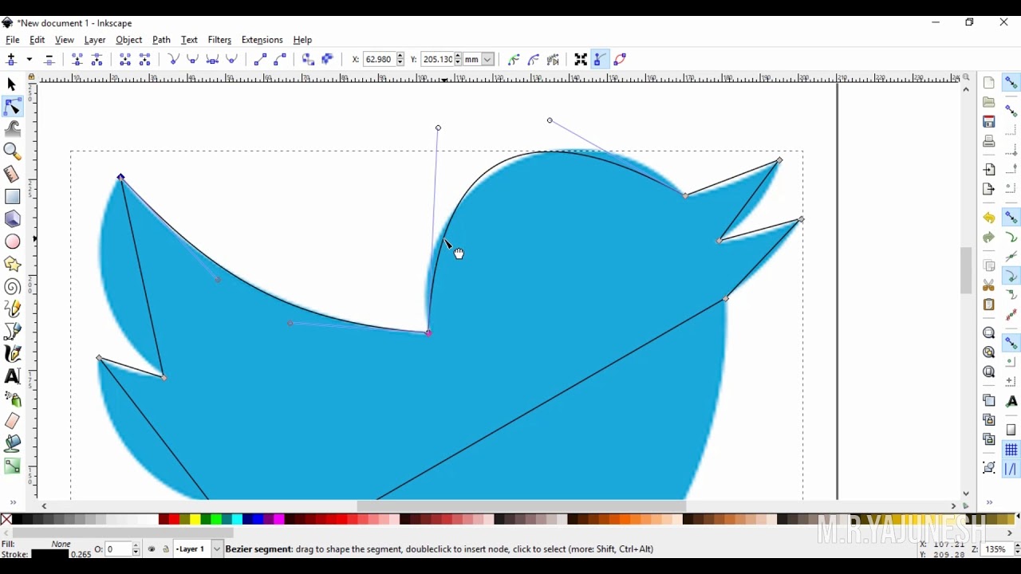Image resolution: width=1021 pixels, height=574 pixels.
Task: Select the Calligraphy tool
Action: pos(12,353)
